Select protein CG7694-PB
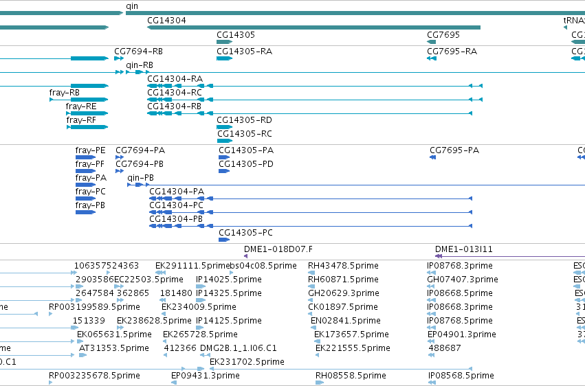585x386 pixels. pyautogui.click(x=140, y=164)
